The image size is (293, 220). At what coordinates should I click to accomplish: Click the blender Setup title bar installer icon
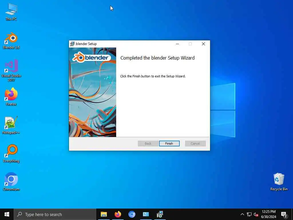click(x=72, y=44)
